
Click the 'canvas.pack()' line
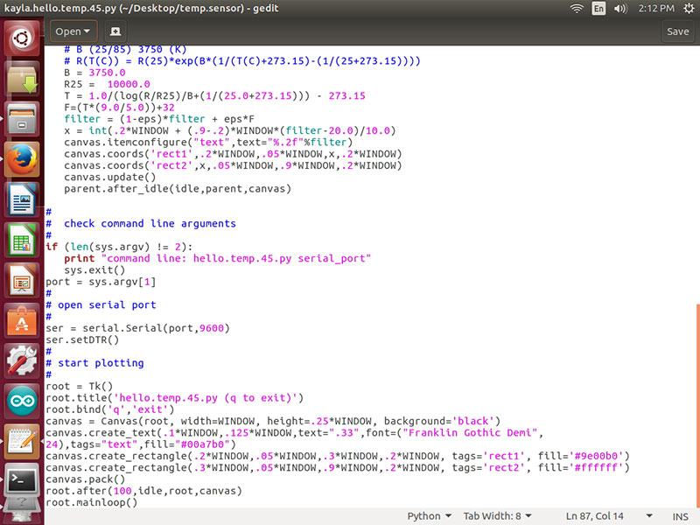pyautogui.click(x=85, y=479)
